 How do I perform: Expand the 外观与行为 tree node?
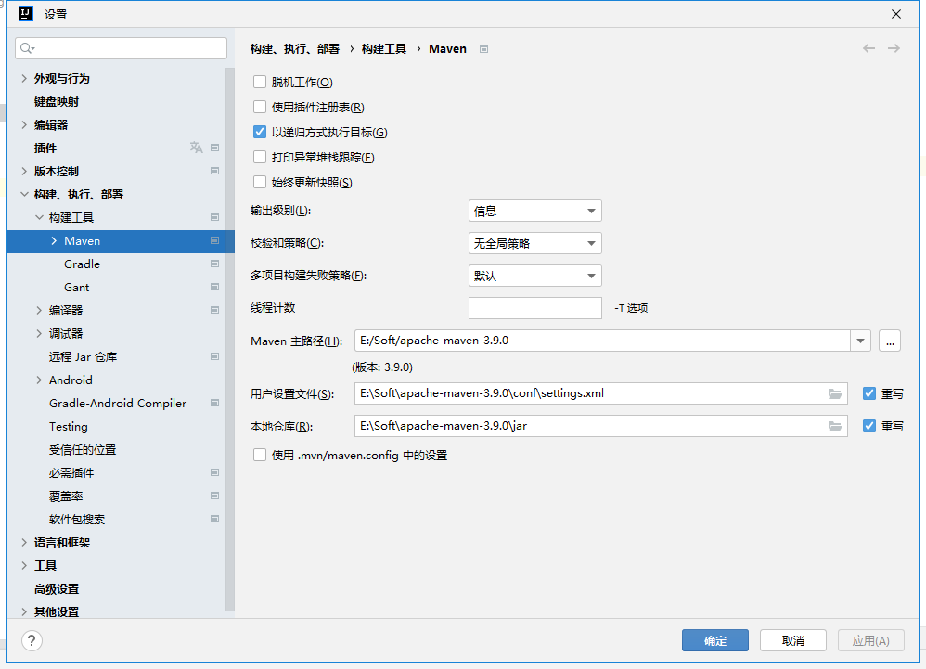pos(24,79)
